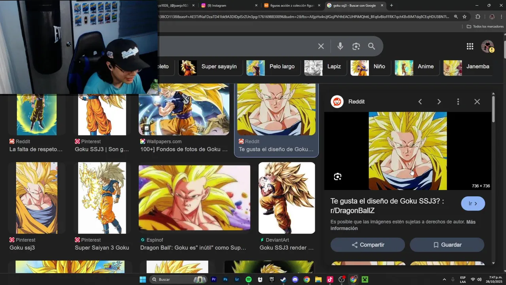506x285 pixels.
Task: Click the Guardar button
Action: pyautogui.click(x=447, y=245)
